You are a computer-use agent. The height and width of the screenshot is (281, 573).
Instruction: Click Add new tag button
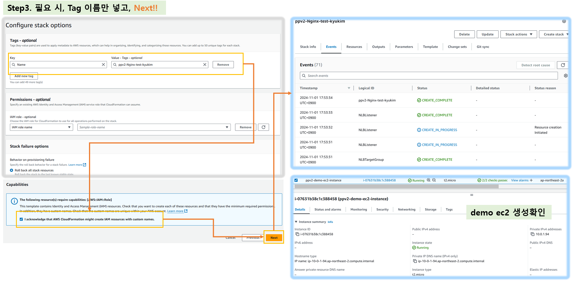click(x=24, y=76)
